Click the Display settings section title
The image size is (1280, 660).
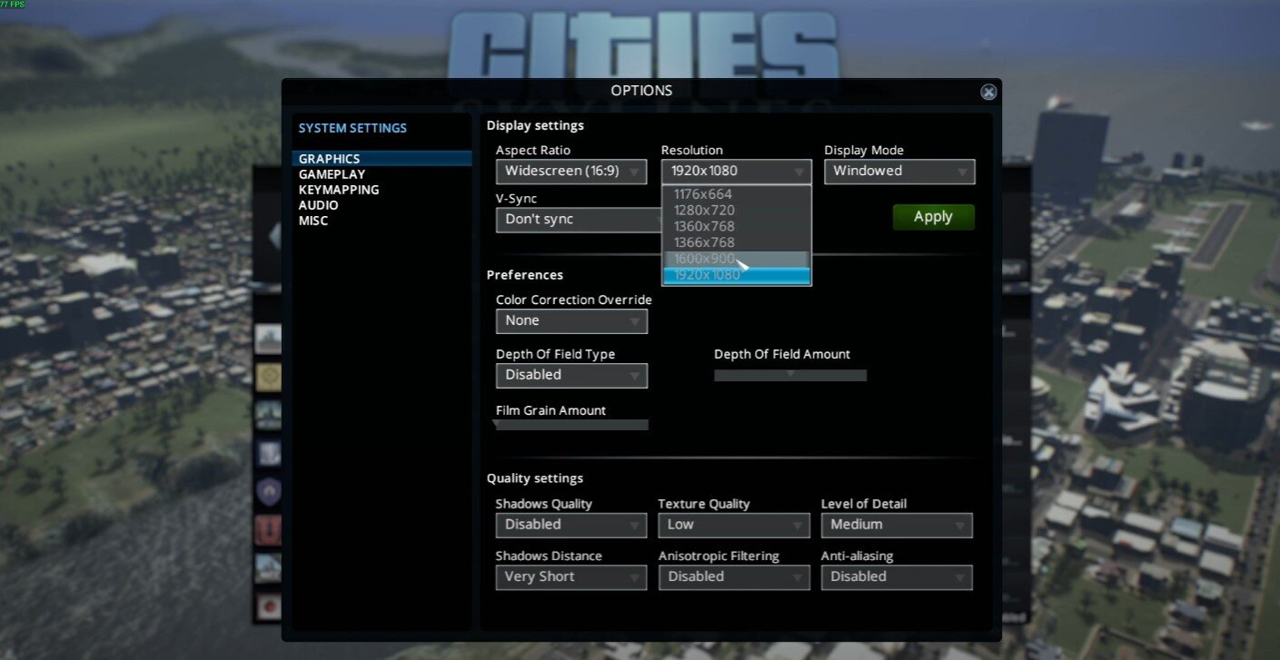coord(535,126)
